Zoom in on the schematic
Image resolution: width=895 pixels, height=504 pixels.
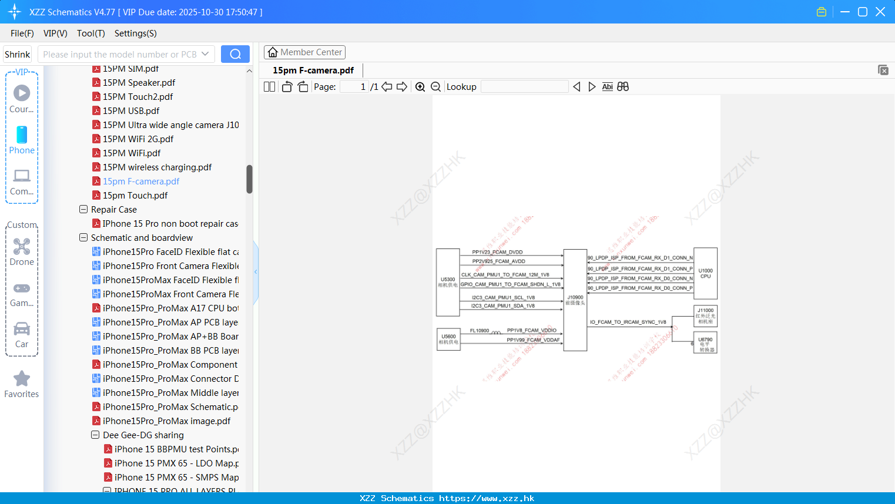tap(420, 86)
